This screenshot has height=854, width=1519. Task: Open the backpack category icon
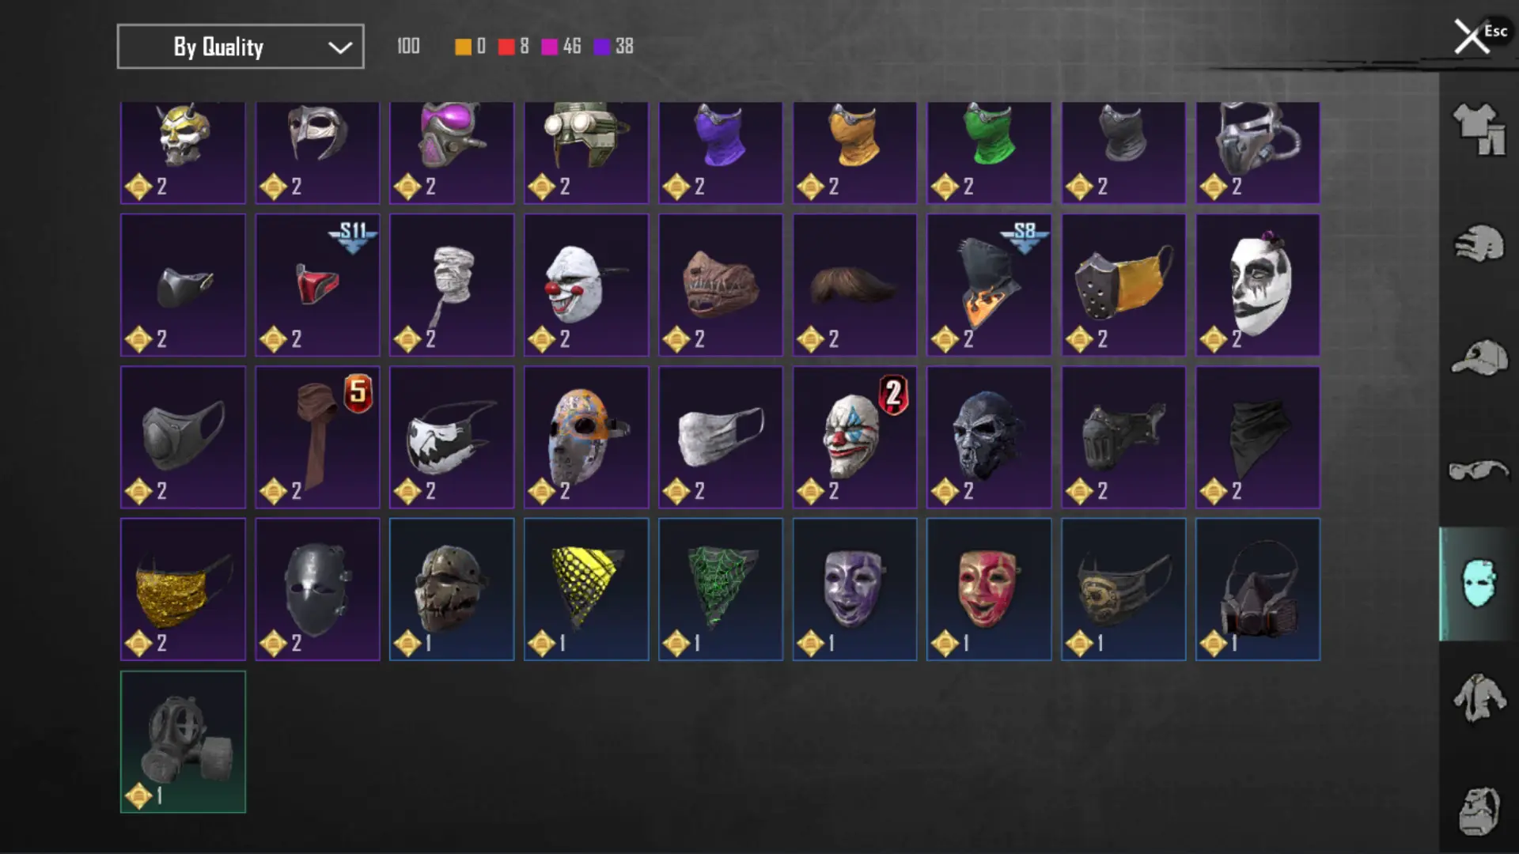click(x=1479, y=811)
